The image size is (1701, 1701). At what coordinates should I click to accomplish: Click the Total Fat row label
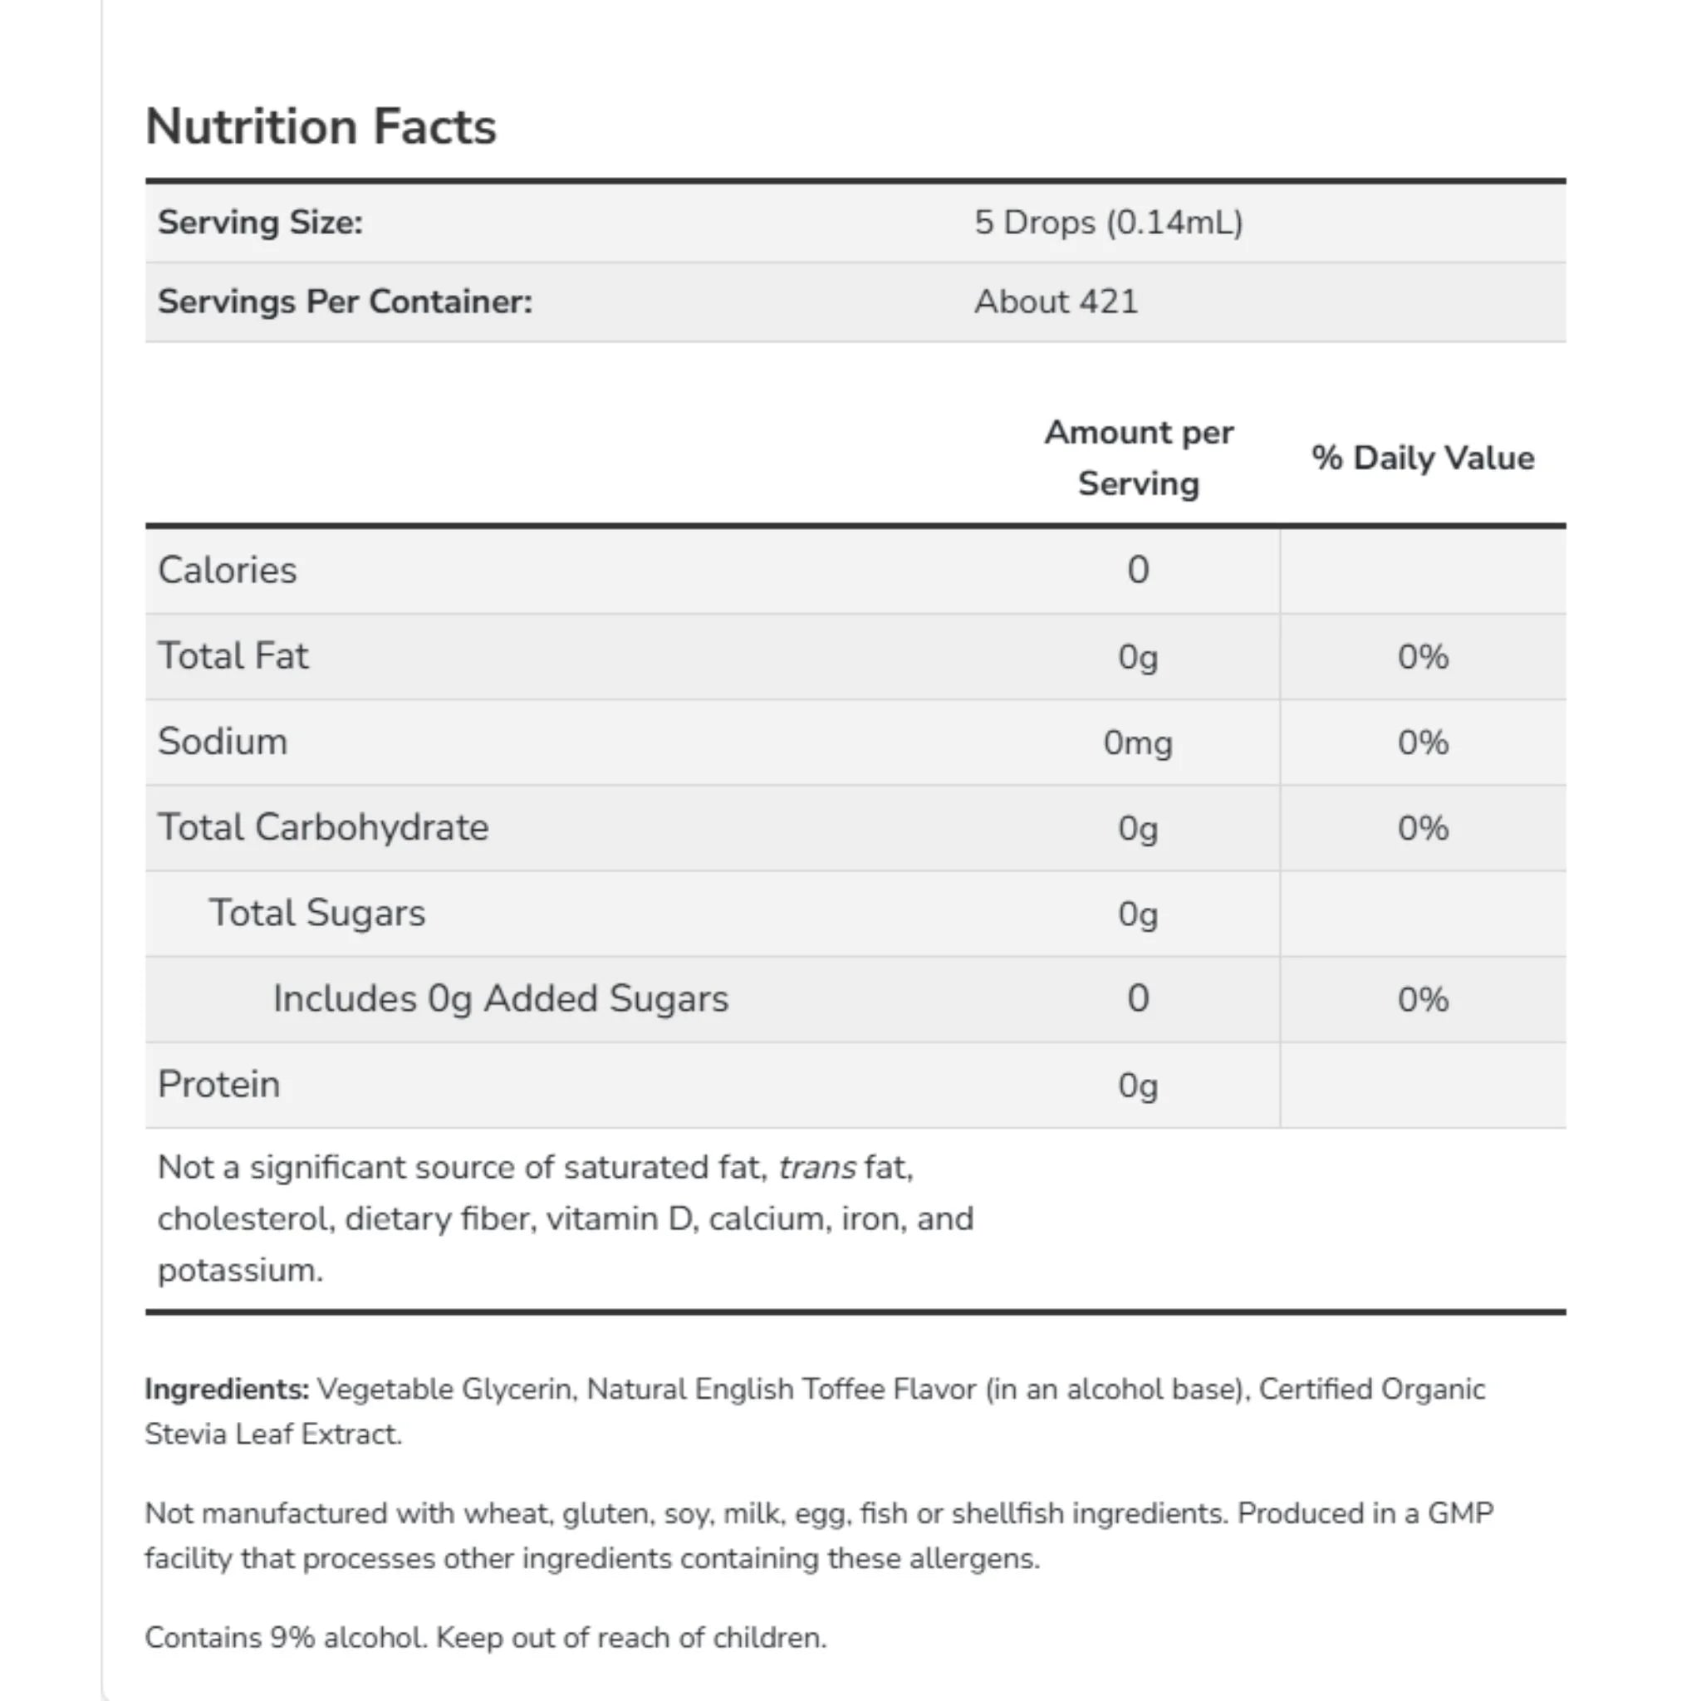click(233, 656)
